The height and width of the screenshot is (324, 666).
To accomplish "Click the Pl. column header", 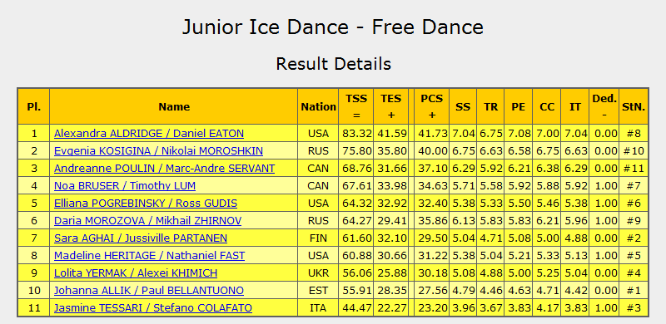I will click(33, 106).
